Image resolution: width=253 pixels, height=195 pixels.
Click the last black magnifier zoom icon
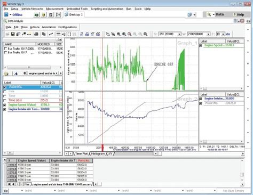coord(146,34)
